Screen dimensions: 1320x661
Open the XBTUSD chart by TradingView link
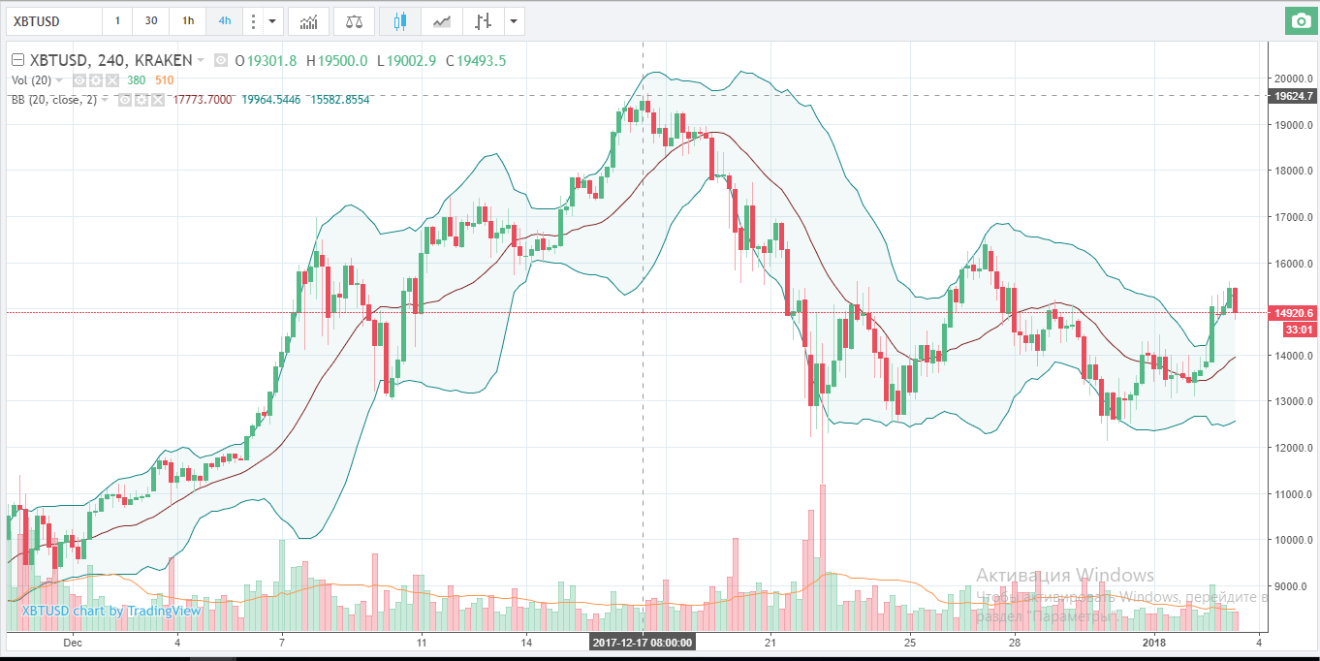click(111, 611)
